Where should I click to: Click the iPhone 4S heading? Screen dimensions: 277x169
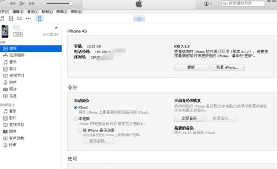(x=77, y=31)
